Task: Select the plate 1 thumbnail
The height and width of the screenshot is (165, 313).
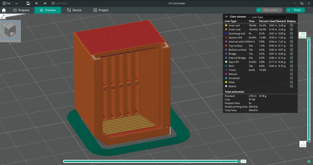Action: [x=10, y=30]
